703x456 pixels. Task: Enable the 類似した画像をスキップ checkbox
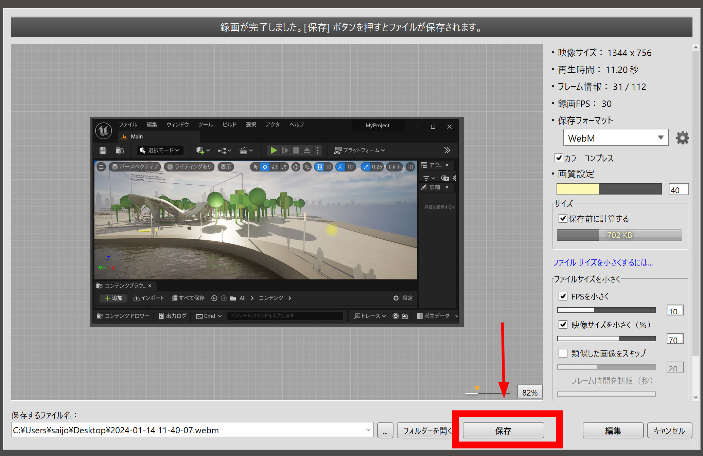(x=563, y=353)
